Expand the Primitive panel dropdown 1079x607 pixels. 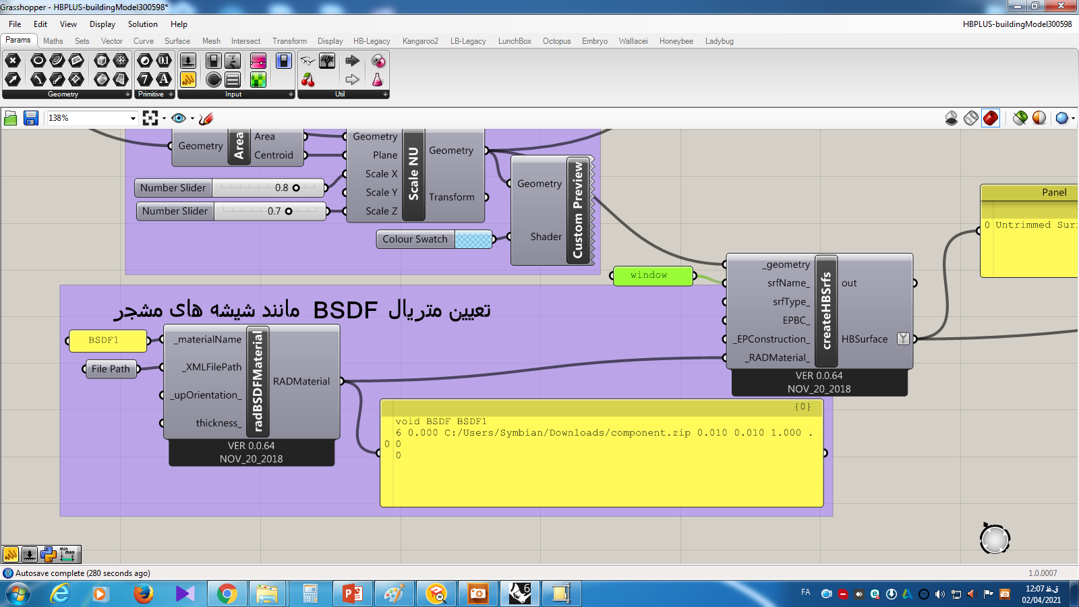171,94
